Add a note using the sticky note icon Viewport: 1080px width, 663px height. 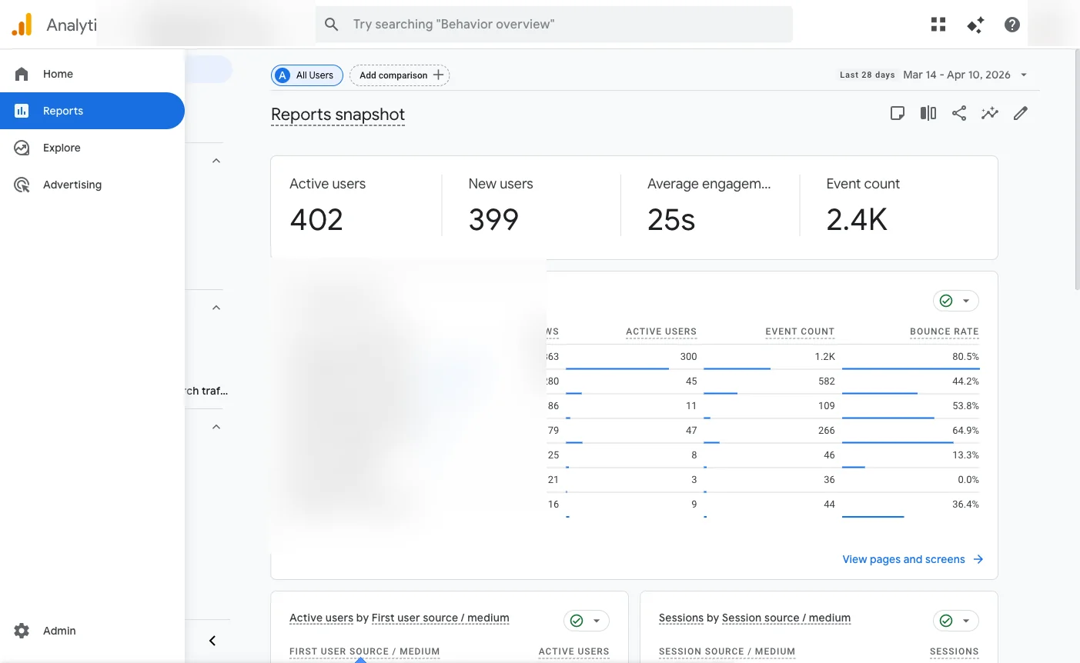898,113
